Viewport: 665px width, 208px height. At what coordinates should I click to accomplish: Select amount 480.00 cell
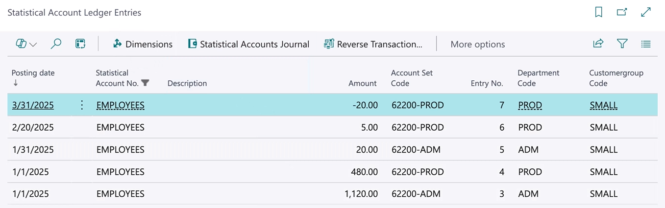[364, 172]
